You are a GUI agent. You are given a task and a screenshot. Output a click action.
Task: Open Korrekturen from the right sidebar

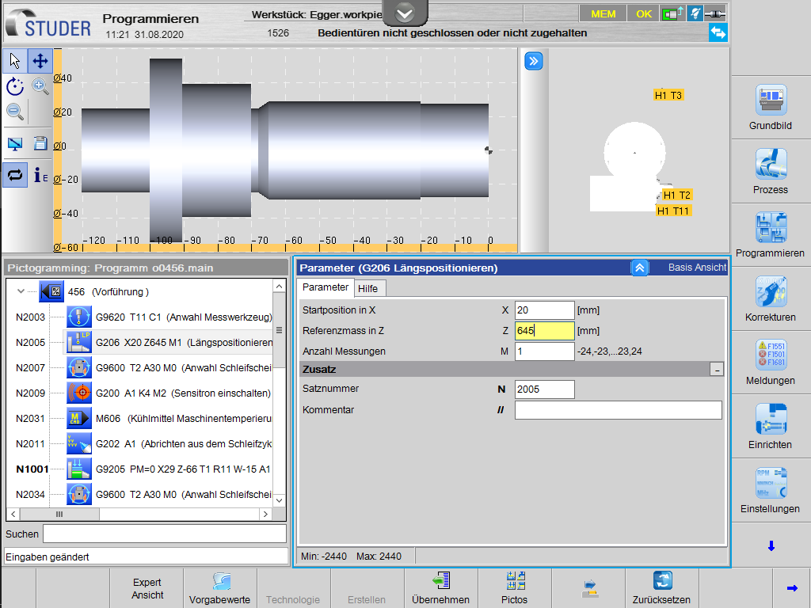pyautogui.click(x=771, y=298)
